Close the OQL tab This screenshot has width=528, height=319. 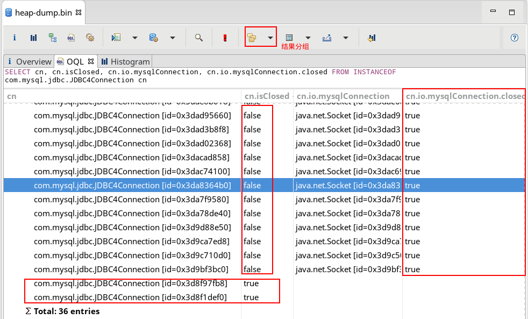coord(91,61)
